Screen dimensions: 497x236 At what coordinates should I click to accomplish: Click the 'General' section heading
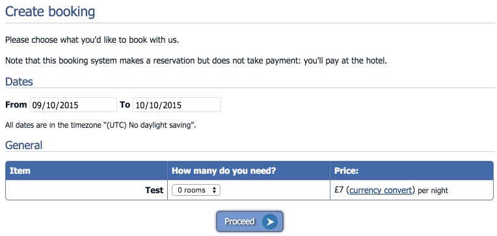pyautogui.click(x=24, y=145)
